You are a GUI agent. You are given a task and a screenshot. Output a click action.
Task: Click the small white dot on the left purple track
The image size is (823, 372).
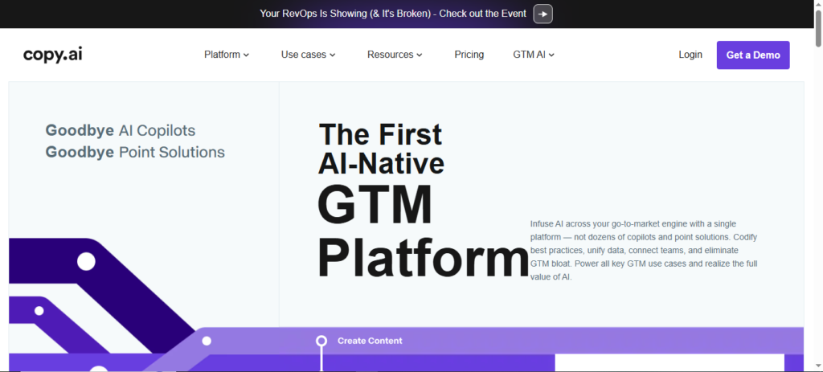click(x=39, y=311)
